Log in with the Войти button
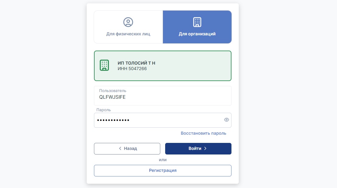337x188 pixels. 198,149
